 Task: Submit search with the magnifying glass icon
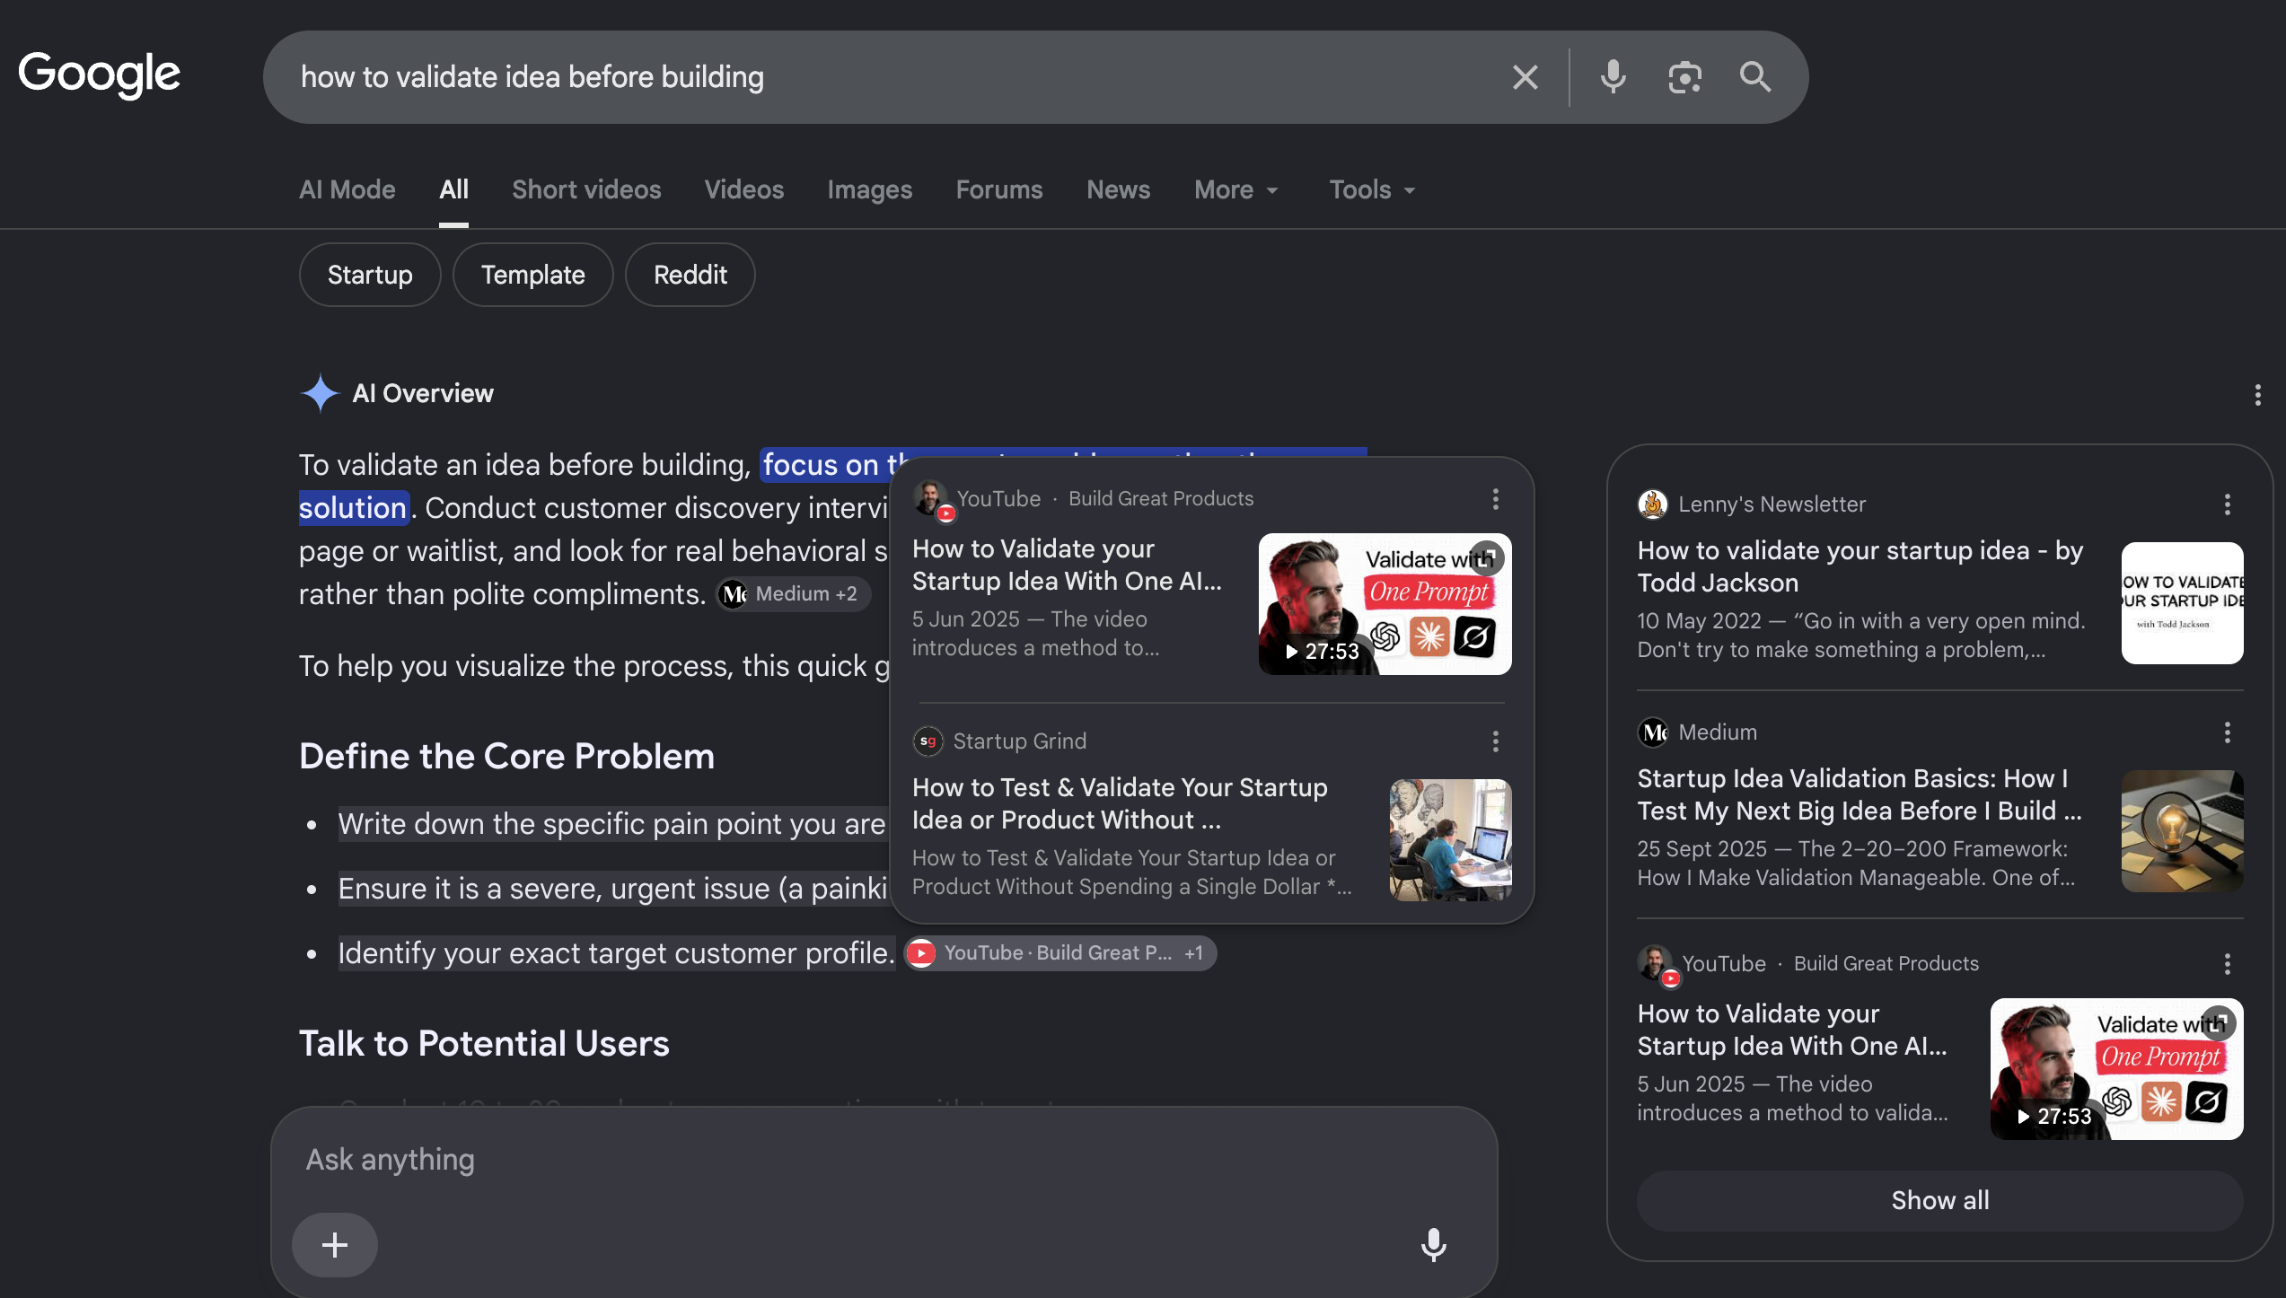[x=1755, y=77]
